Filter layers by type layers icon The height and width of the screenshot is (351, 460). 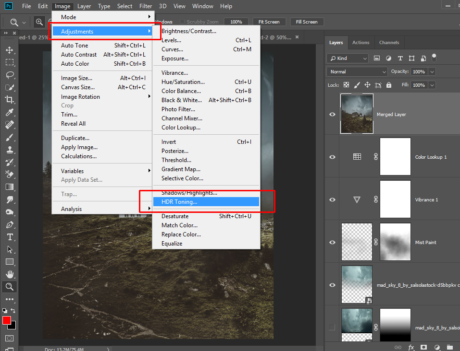coord(400,58)
